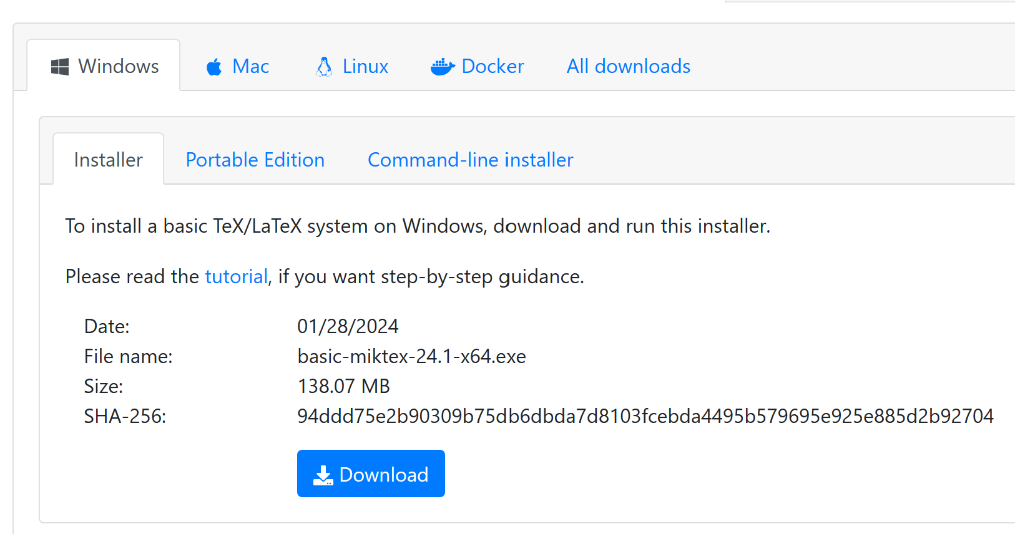Click the date value 01/28/2024
Viewport: 1015px width, 534px height.
click(x=348, y=326)
